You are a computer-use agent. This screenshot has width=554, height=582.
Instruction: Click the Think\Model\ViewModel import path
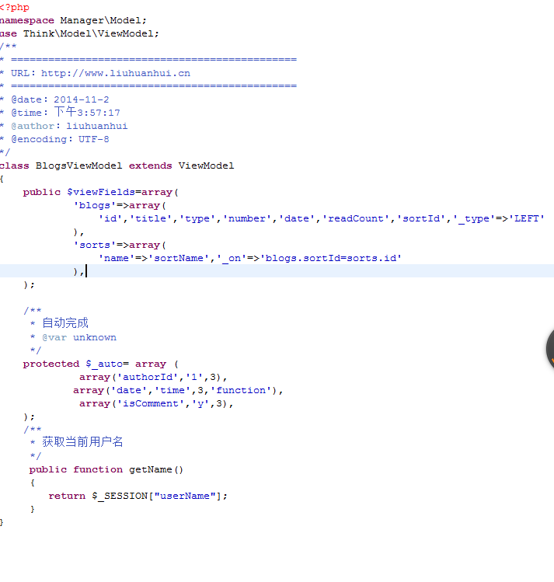[x=88, y=33]
